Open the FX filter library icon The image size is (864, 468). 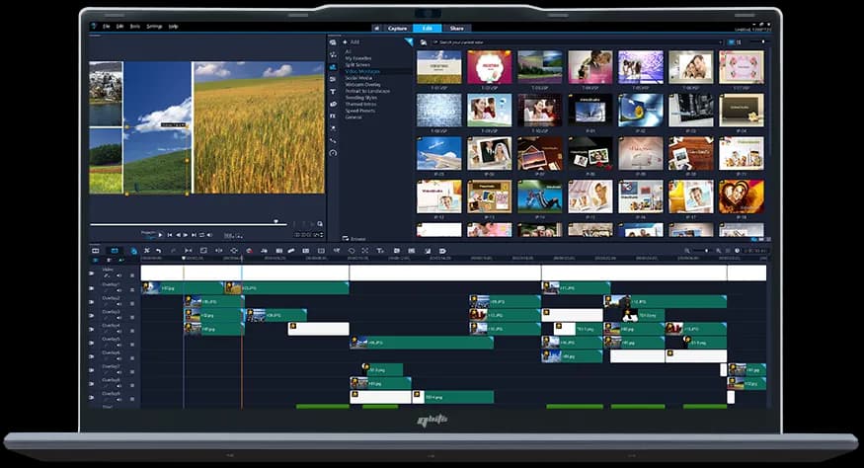pos(333,116)
